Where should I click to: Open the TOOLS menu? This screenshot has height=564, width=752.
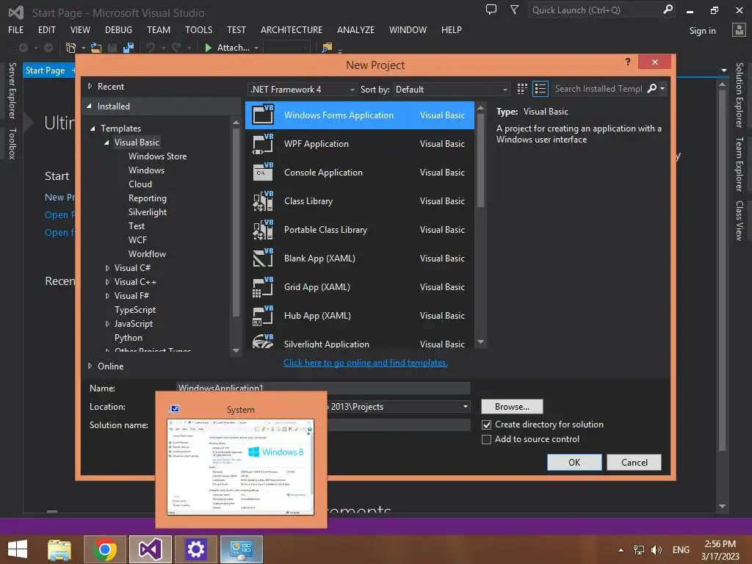pyautogui.click(x=198, y=29)
